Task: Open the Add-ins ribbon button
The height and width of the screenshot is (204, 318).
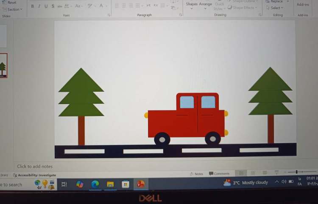Action: point(303,5)
